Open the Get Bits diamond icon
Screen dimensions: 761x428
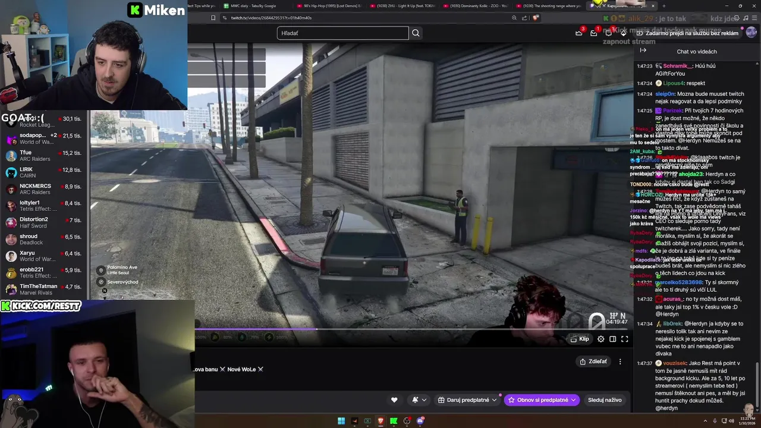click(x=623, y=33)
